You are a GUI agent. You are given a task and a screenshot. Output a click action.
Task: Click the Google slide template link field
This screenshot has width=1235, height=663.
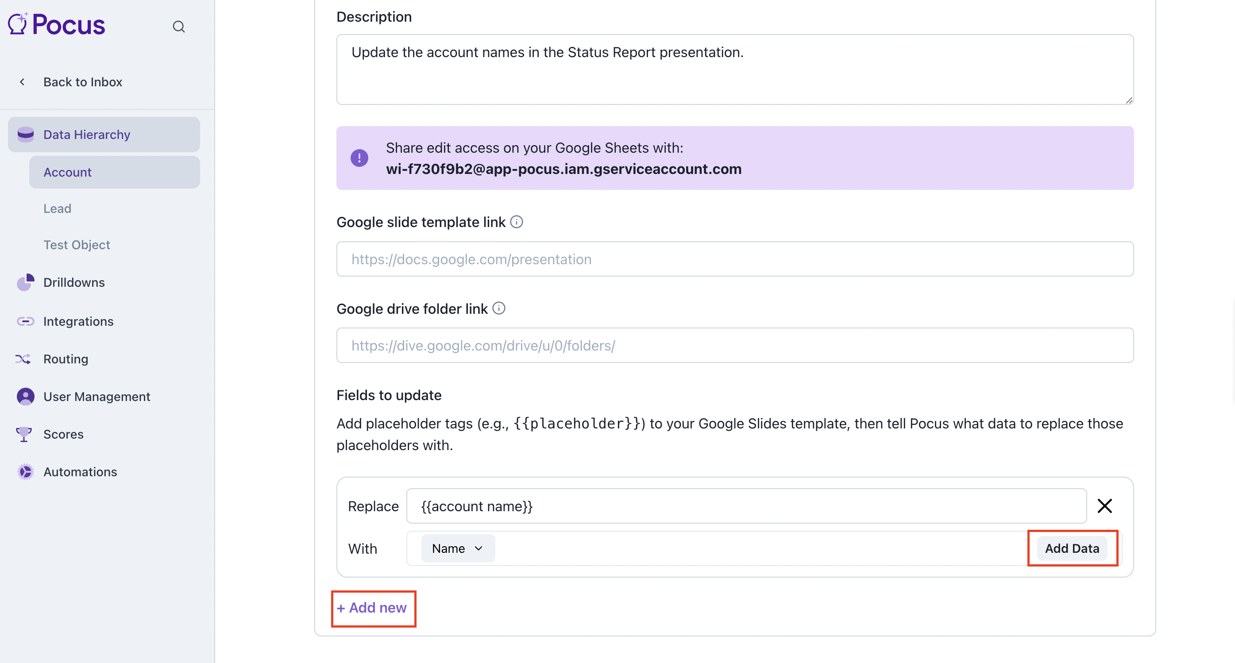[x=734, y=259]
